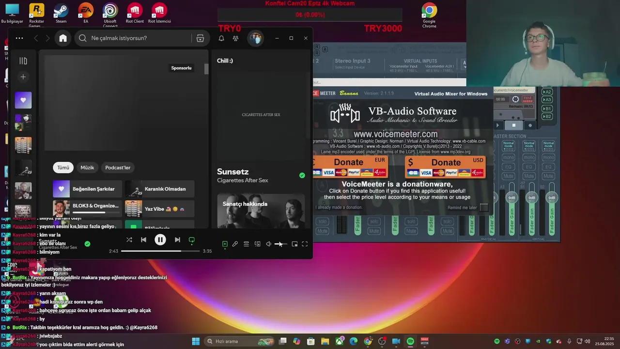This screenshot has width=620, height=349.
Task: Open lyrics microphone icon
Action: [235, 244]
